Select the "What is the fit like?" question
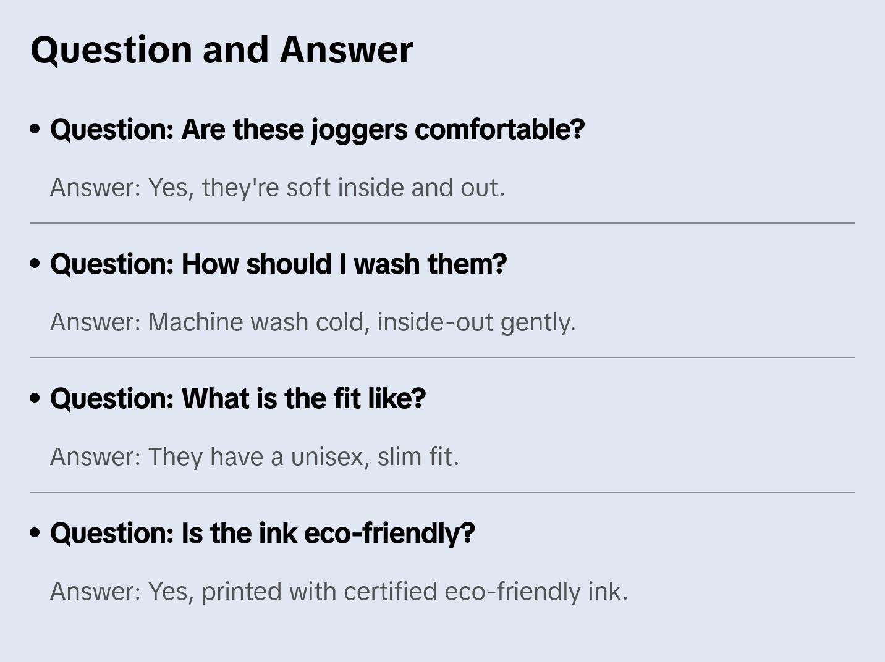 [238, 398]
